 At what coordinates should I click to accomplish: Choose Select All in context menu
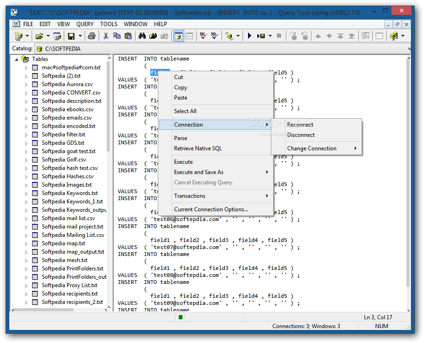(x=216, y=111)
